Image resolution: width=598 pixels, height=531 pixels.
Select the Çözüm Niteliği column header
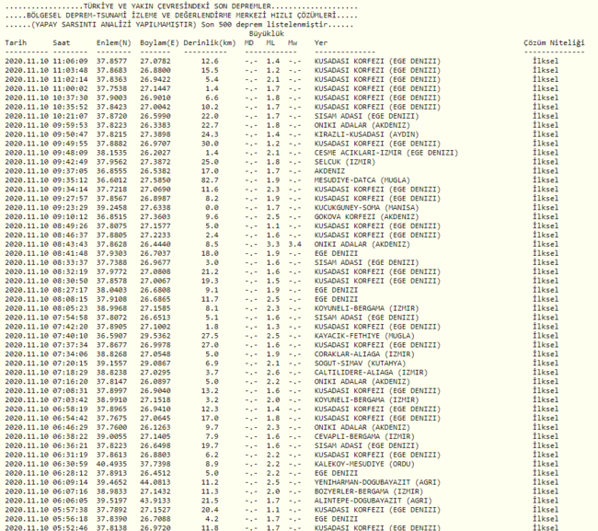click(x=553, y=43)
